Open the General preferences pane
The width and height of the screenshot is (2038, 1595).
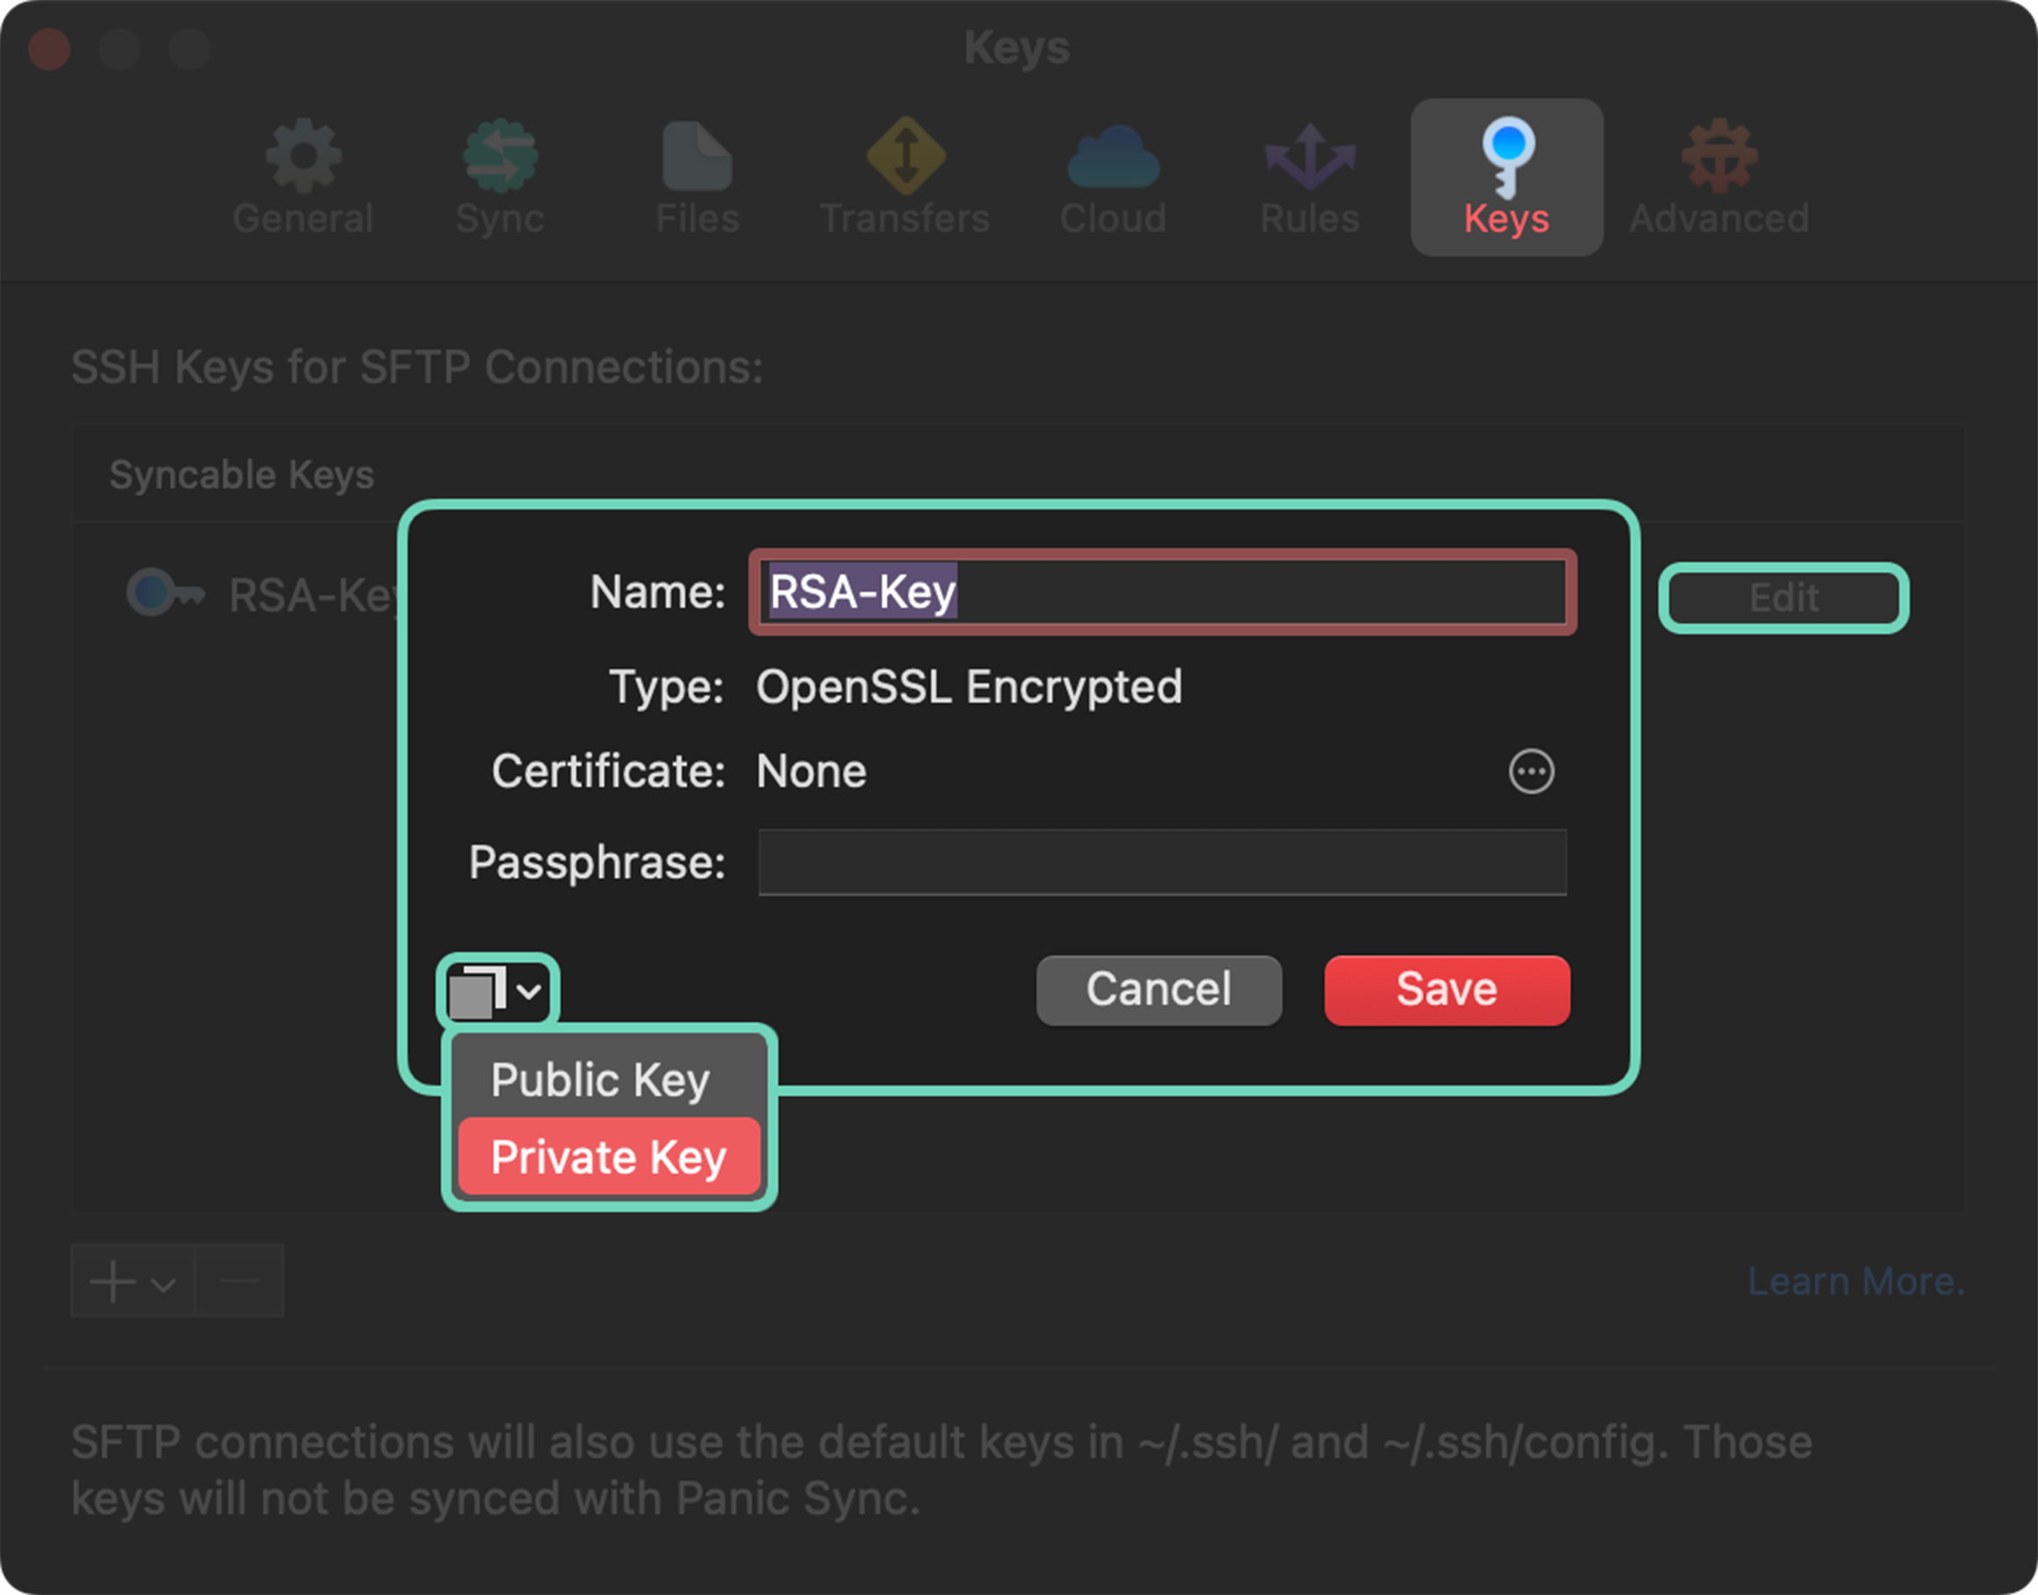(300, 177)
